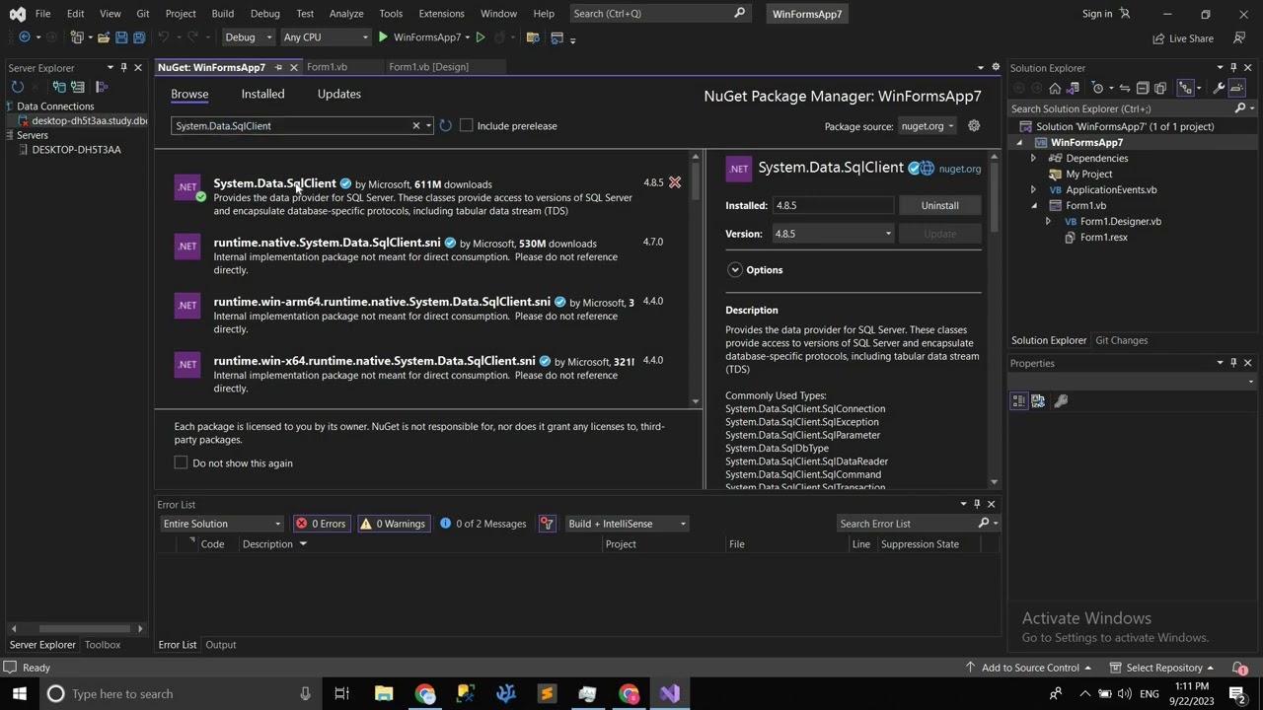Click the Save All toolbar icon
This screenshot has height=710, width=1263.
[x=139, y=37]
